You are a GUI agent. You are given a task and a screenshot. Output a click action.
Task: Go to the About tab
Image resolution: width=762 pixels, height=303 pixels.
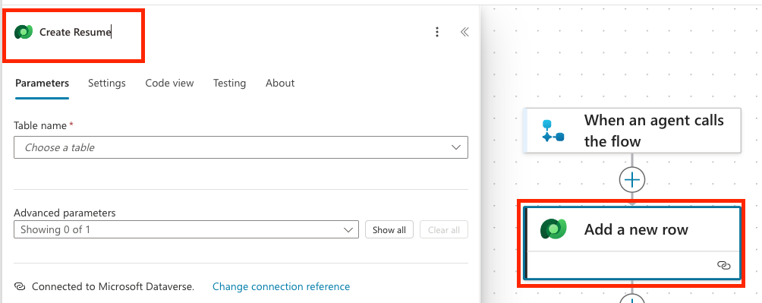pos(280,84)
